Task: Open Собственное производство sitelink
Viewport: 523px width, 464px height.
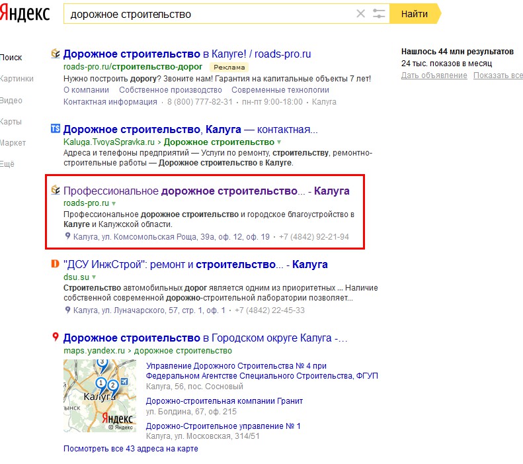Action: [171, 90]
